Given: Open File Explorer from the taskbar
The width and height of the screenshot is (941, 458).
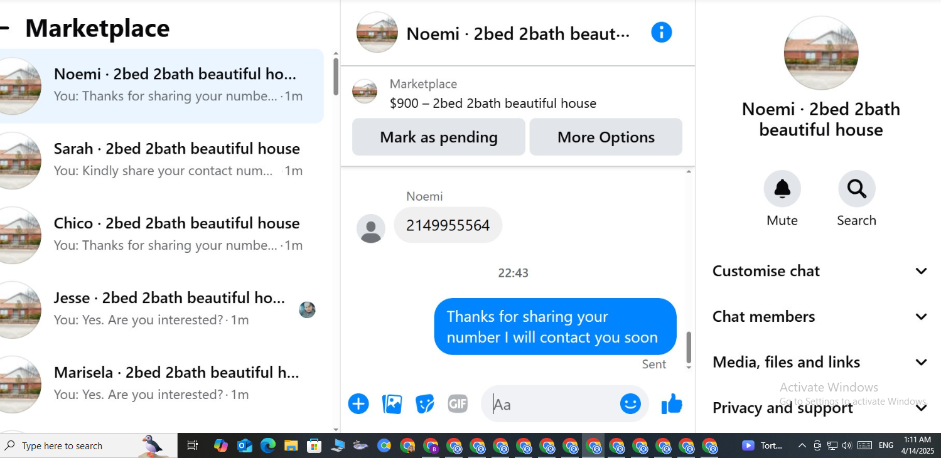Looking at the screenshot, I should 291,445.
